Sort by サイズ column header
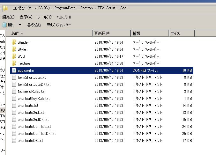216x155 pixels. (x=182, y=33)
